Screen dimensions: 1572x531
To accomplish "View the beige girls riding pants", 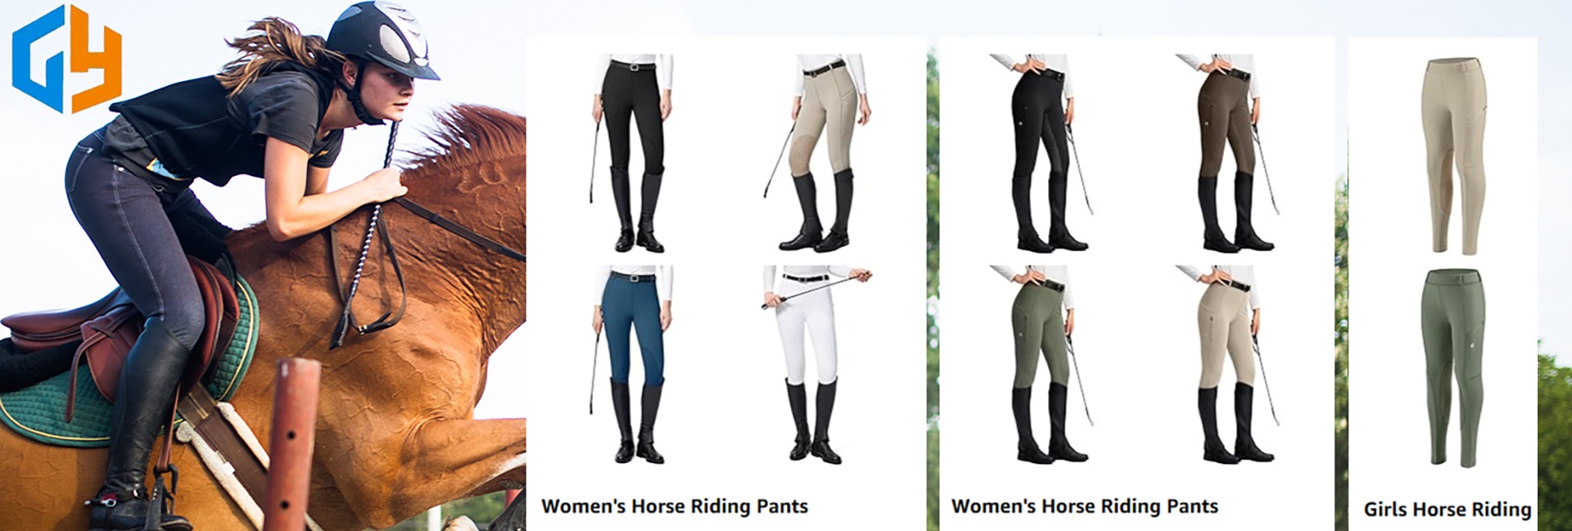I will [x=1452, y=155].
